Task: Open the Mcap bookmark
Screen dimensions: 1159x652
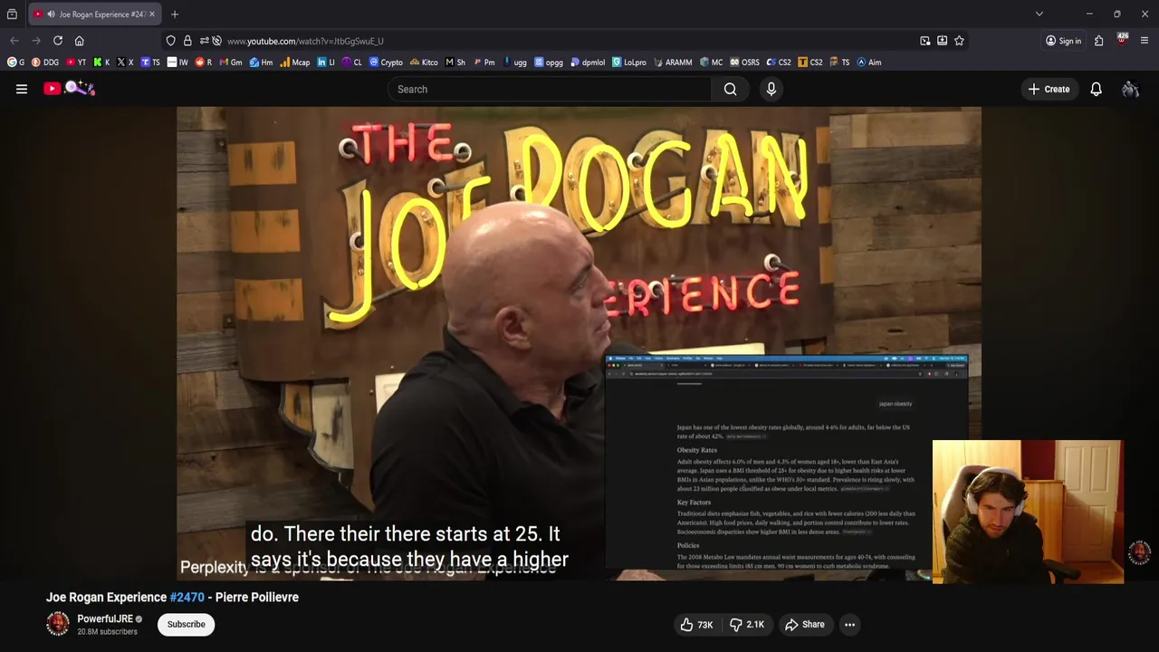Action: [x=295, y=62]
